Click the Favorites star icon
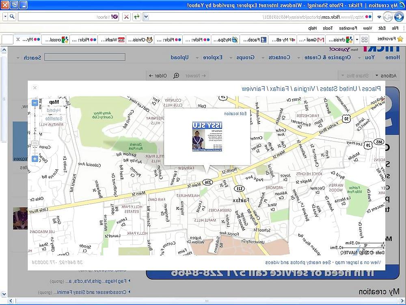The width and height of the screenshot is (406, 305). click(400, 39)
